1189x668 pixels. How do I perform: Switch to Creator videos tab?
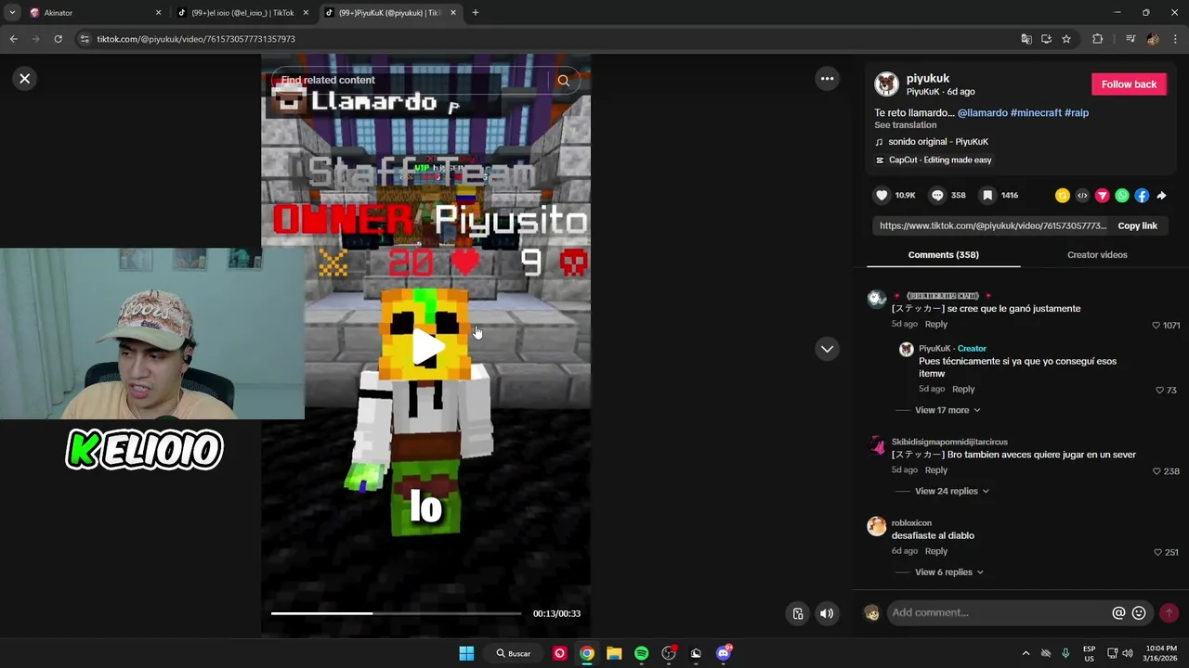pos(1097,255)
